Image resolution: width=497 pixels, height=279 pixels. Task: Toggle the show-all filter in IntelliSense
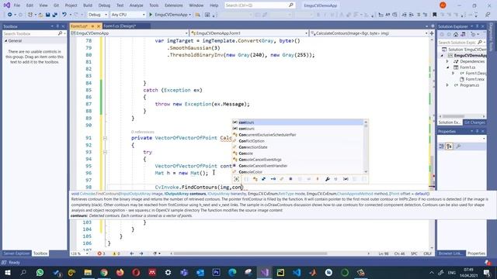[x=236, y=179]
